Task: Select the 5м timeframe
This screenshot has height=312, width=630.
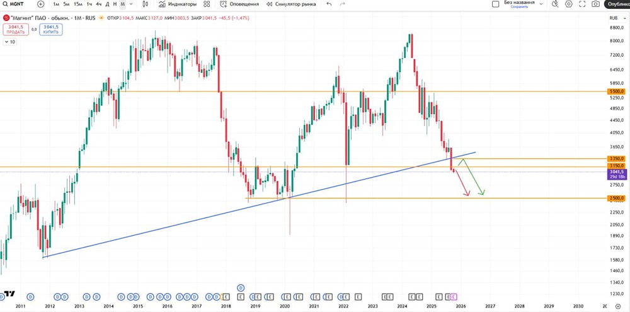Action: (66, 4)
